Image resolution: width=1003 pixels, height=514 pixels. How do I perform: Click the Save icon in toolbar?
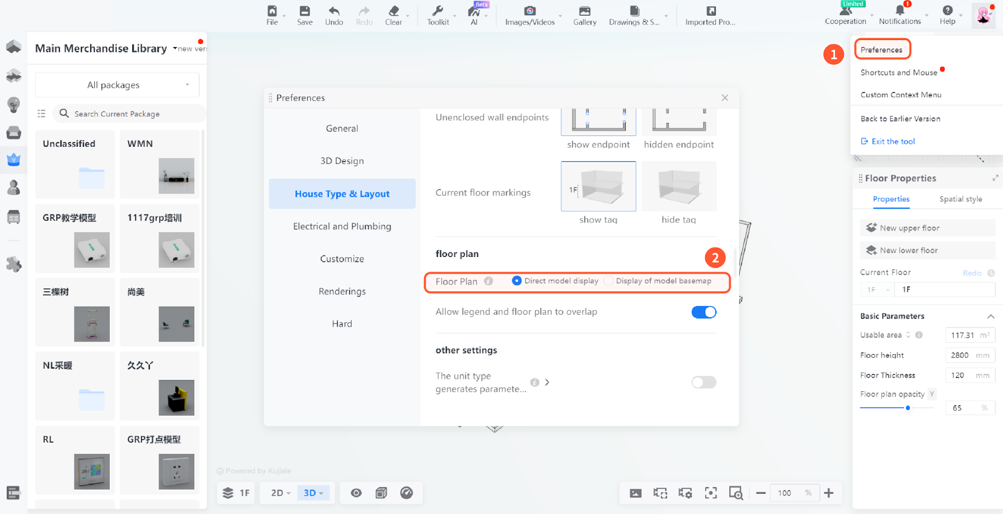tap(305, 11)
